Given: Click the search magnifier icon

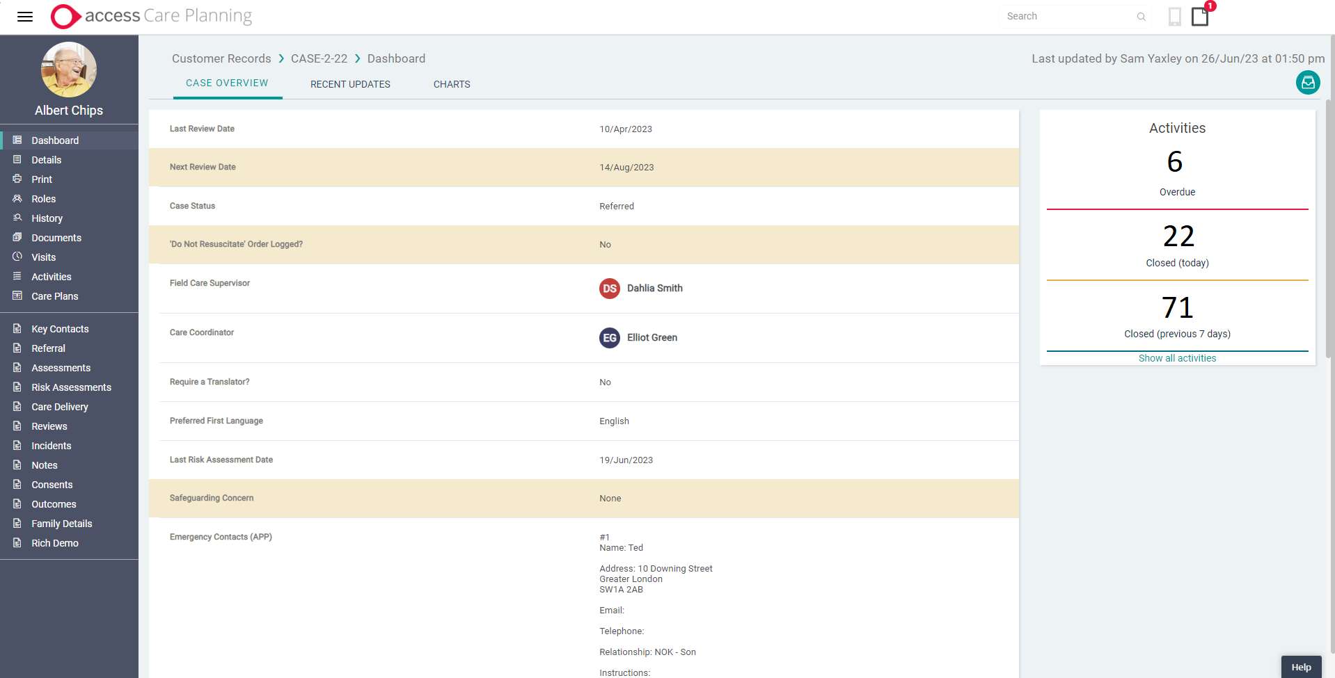Looking at the screenshot, I should coord(1142,17).
